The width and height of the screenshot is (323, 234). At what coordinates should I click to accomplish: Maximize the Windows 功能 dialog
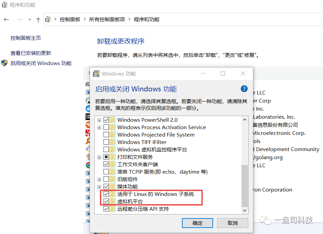[223, 74]
